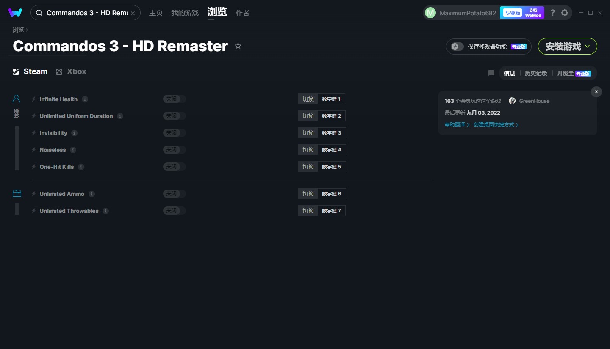Toggle Noiseless switch
The image size is (610, 349).
coord(175,150)
